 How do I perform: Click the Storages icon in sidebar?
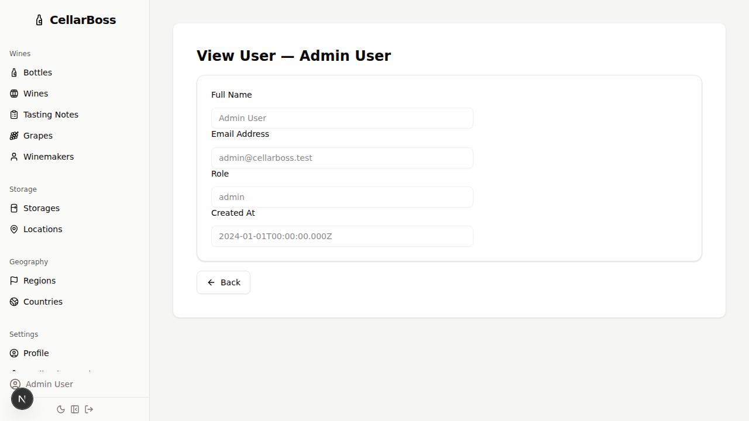(14, 208)
